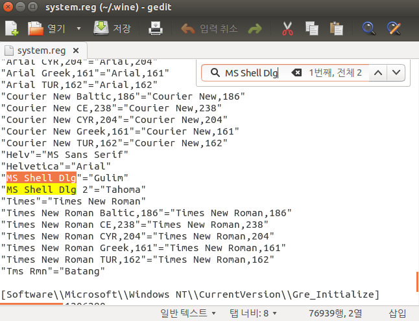This screenshot has width=419, height=321.
Task: Click the 삽입 insert mode indicator
Action: click(398, 313)
